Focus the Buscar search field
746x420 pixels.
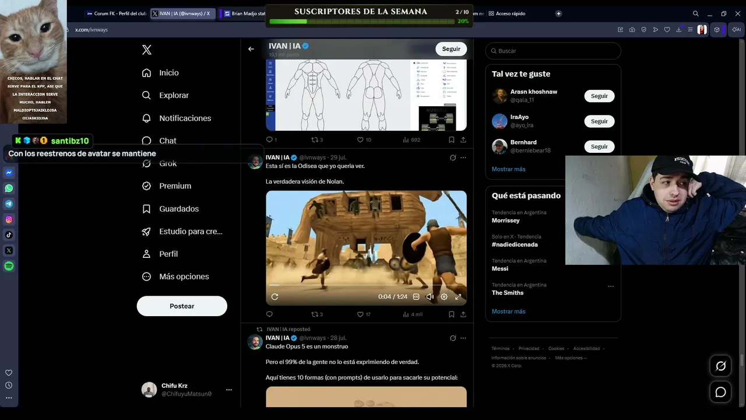pos(553,51)
